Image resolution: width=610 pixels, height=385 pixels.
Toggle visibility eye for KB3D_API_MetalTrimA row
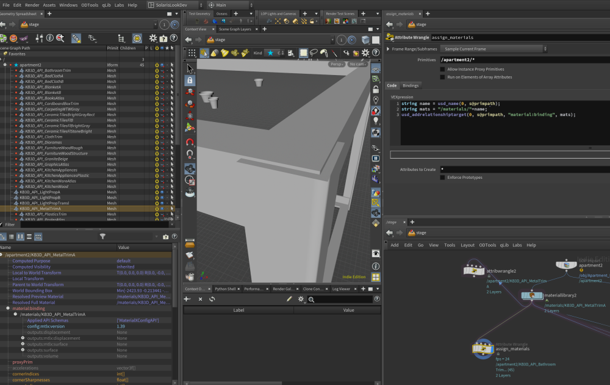tap(162, 209)
